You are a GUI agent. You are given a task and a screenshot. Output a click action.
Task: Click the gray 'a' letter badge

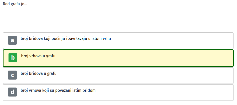[13, 40]
